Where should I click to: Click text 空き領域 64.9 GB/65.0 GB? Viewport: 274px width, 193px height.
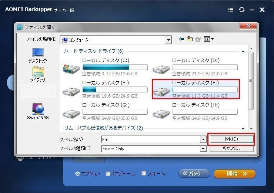coord(110,118)
